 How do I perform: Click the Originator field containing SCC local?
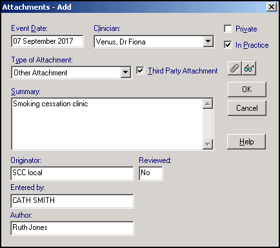[x=72, y=173]
